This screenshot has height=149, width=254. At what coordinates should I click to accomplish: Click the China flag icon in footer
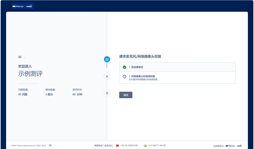tap(117, 145)
